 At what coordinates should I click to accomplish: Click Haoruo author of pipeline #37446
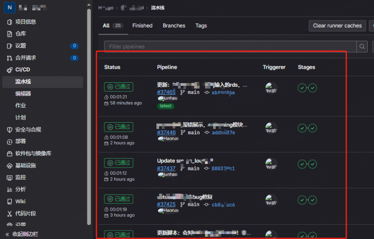(168, 138)
